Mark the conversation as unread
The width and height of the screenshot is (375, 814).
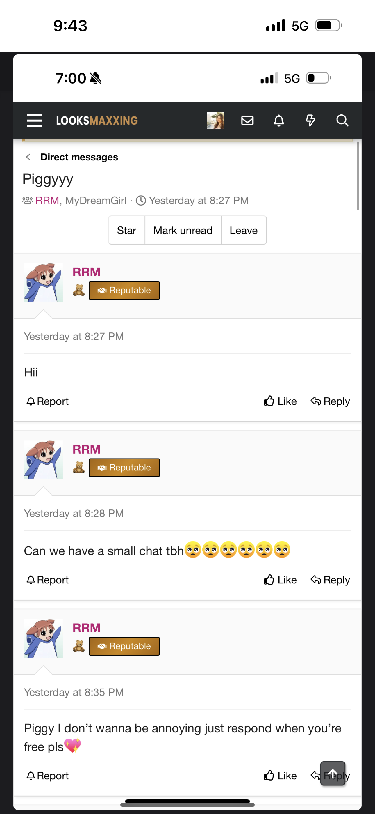(x=183, y=230)
